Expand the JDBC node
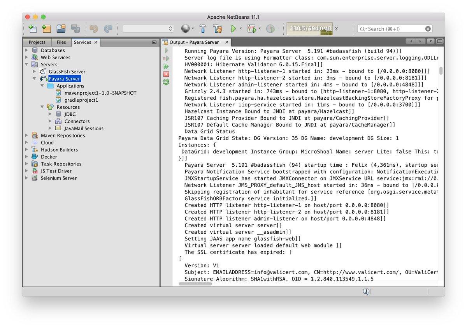 click(50, 114)
